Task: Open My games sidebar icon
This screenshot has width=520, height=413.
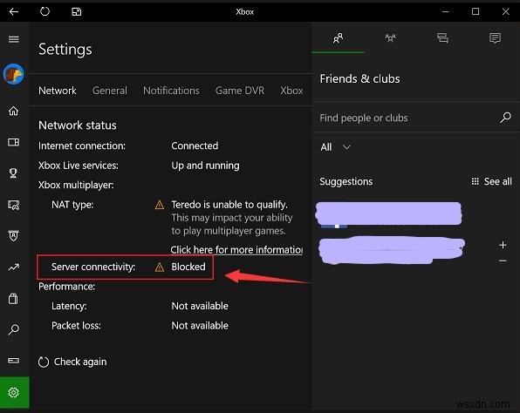Action: (x=14, y=142)
